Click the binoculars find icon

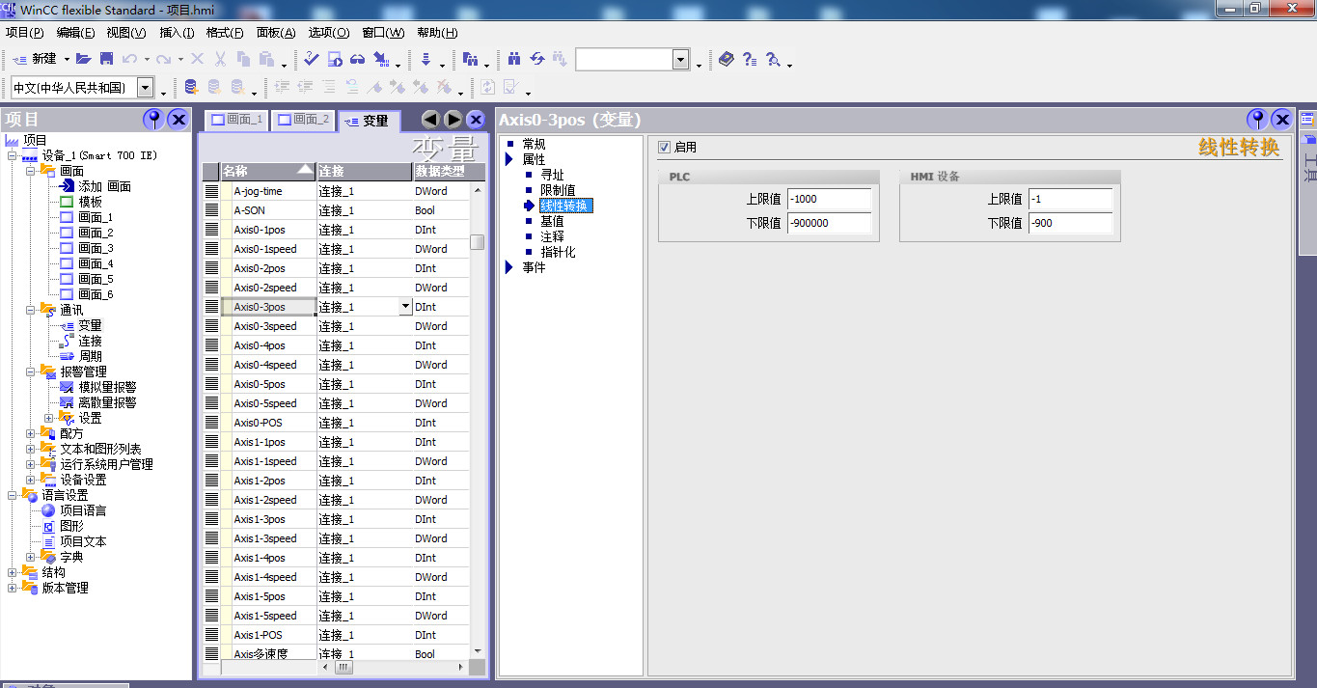tap(513, 59)
